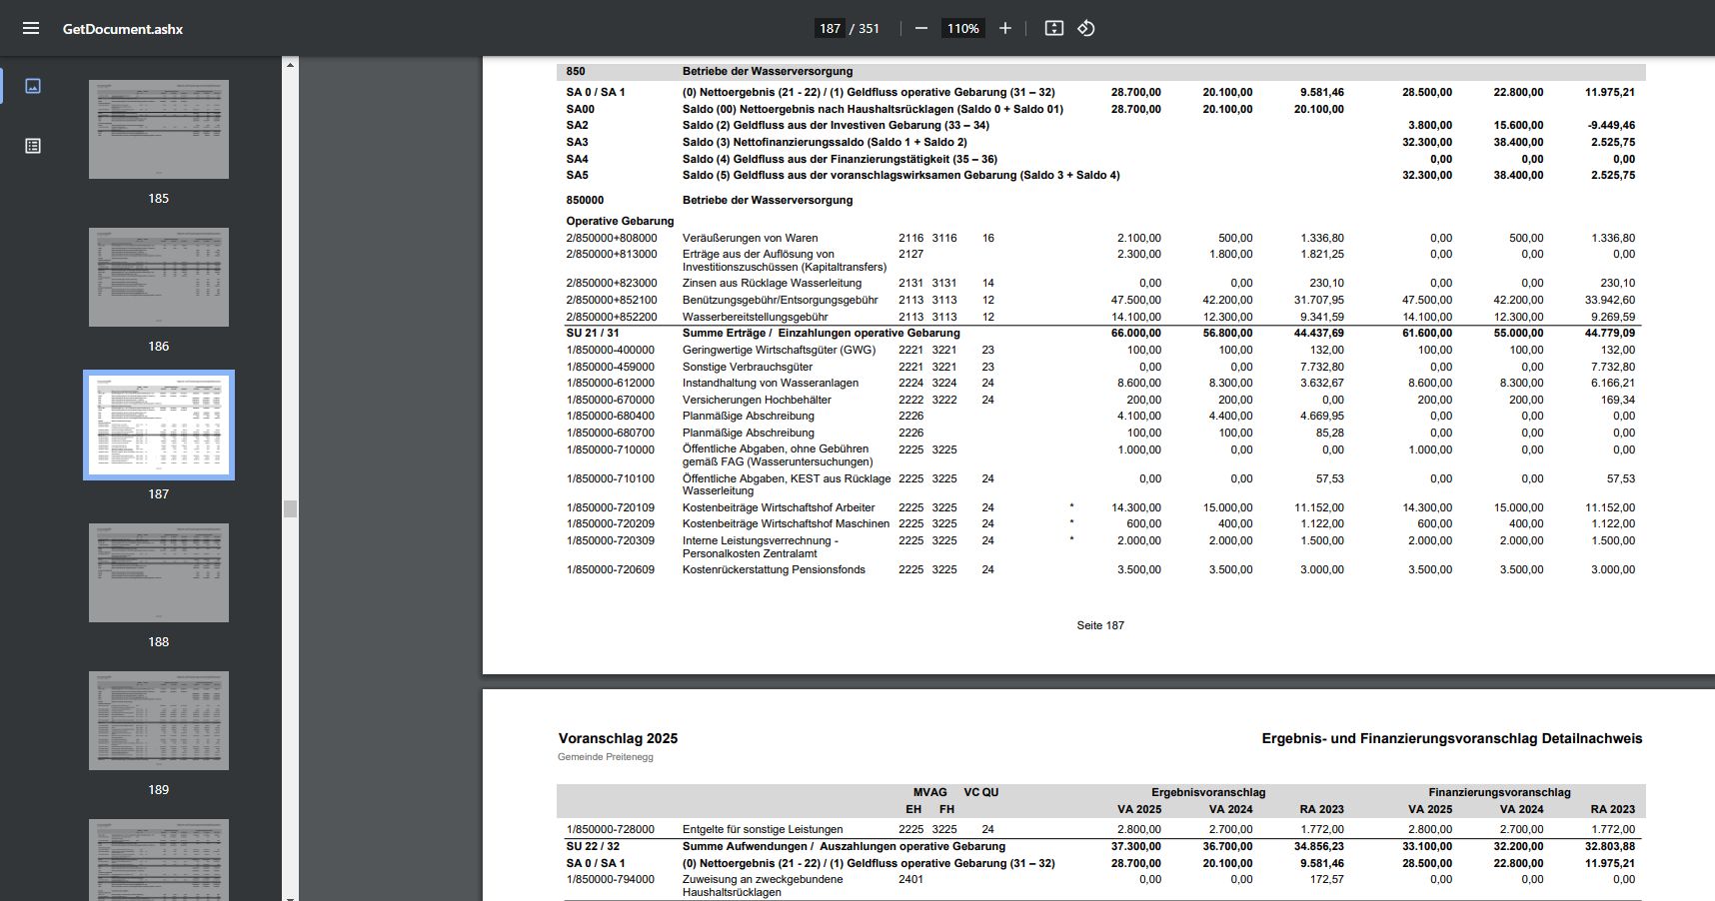Click the GetDocument.ashx file title
The image size is (1715, 901).
(x=123, y=29)
